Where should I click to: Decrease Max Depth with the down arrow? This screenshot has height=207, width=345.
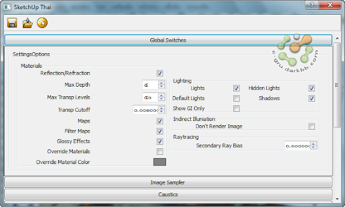coord(162,87)
